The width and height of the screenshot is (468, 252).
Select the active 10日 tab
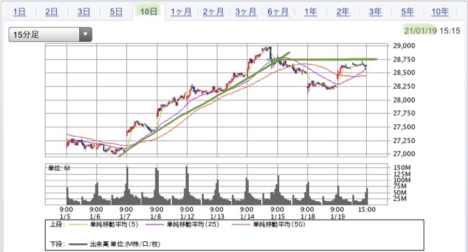(x=148, y=12)
